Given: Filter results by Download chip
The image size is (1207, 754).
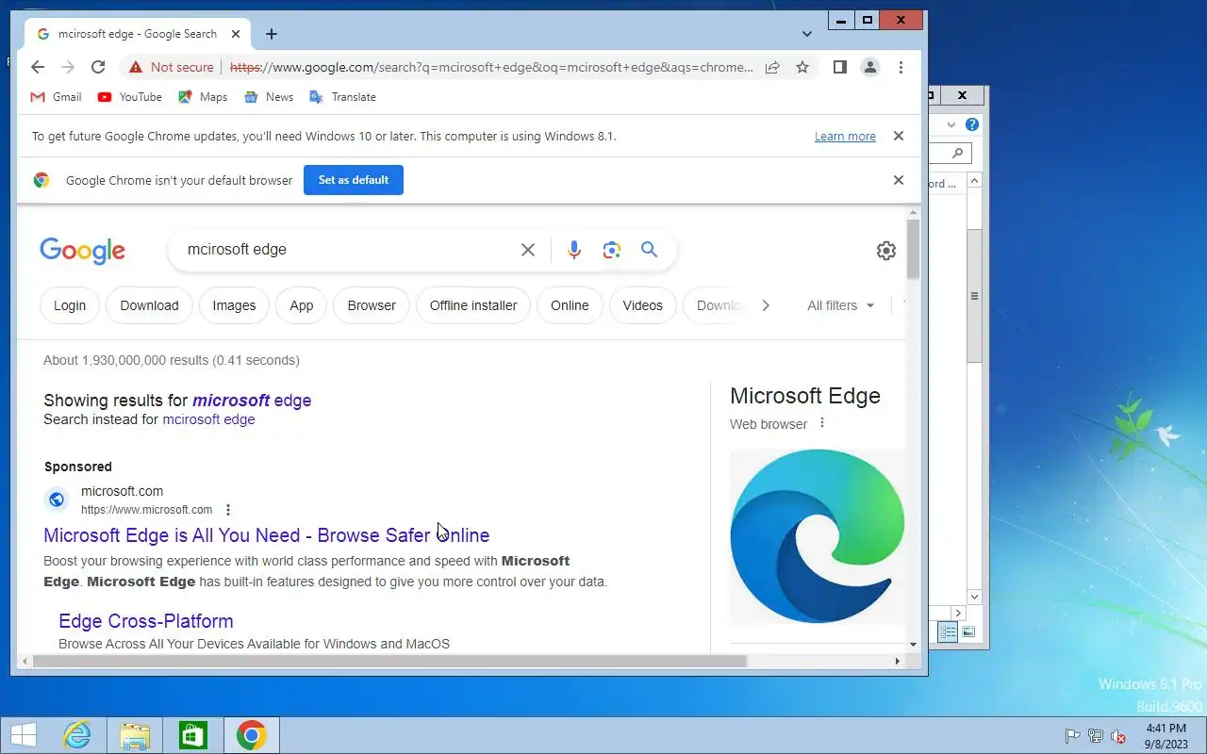Looking at the screenshot, I should coord(149,305).
